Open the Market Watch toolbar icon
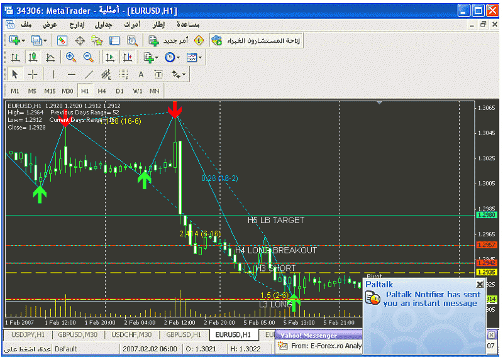This screenshot has height=357, width=503. (x=62, y=40)
